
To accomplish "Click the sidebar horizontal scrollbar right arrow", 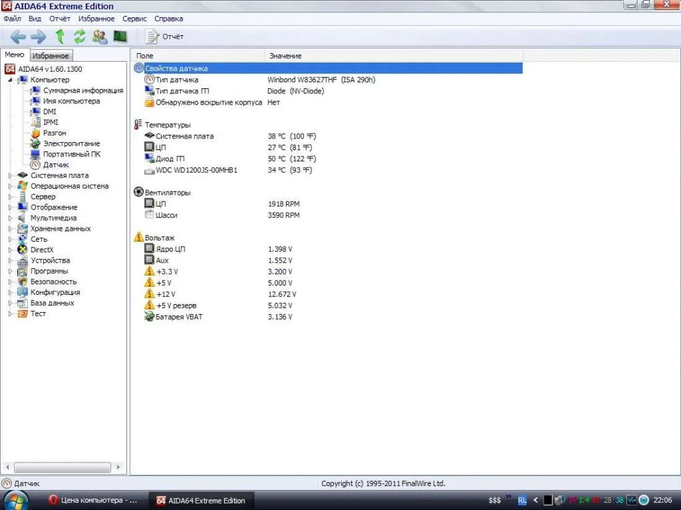I will pyautogui.click(x=118, y=467).
